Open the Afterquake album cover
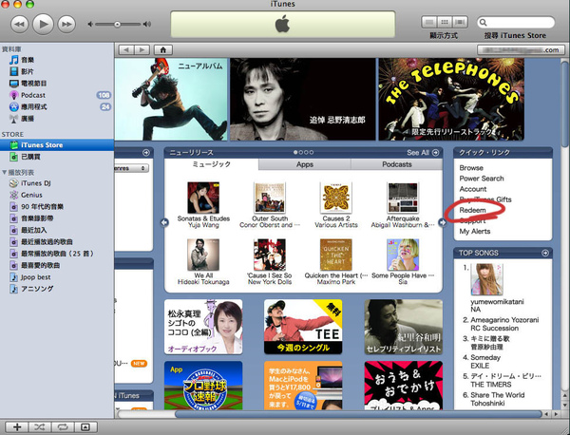This screenshot has width=570, height=435. click(x=403, y=198)
